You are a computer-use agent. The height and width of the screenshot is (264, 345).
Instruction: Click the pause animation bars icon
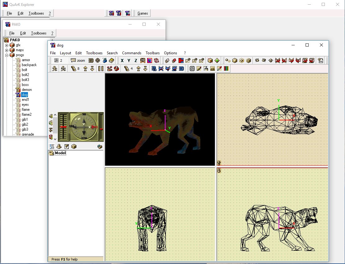(101, 69)
